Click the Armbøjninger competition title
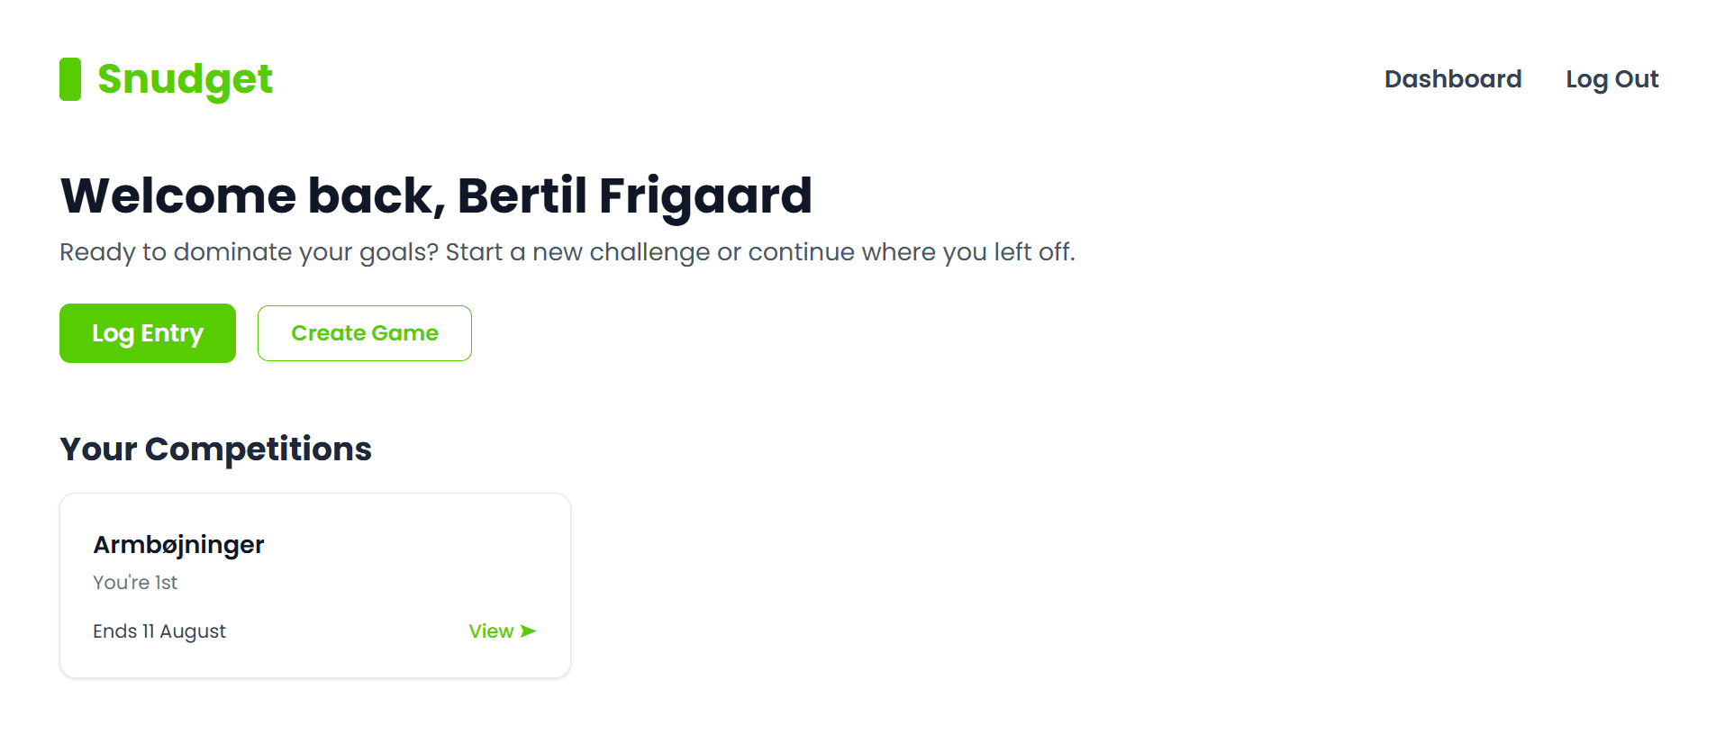Image resolution: width=1716 pixels, height=735 pixels. coord(178,545)
